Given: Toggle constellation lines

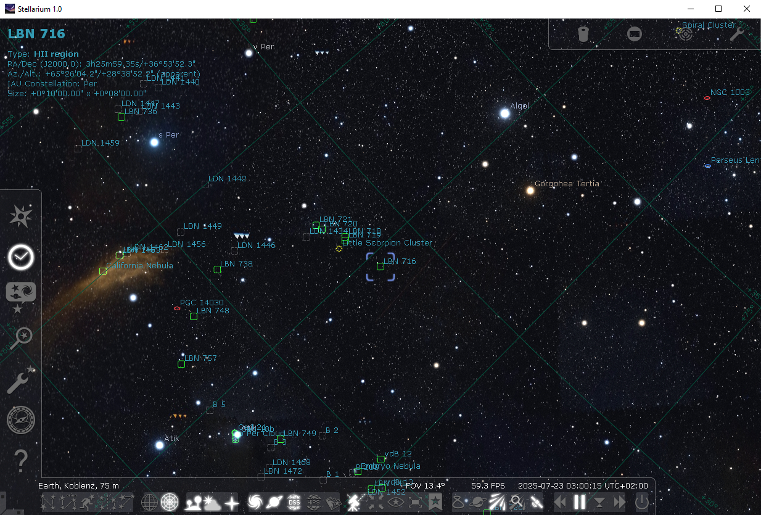Looking at the screenshot, I should [x=49, y=502].
